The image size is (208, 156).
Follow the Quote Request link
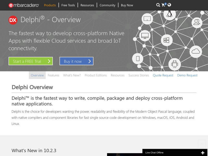point(163,75)
